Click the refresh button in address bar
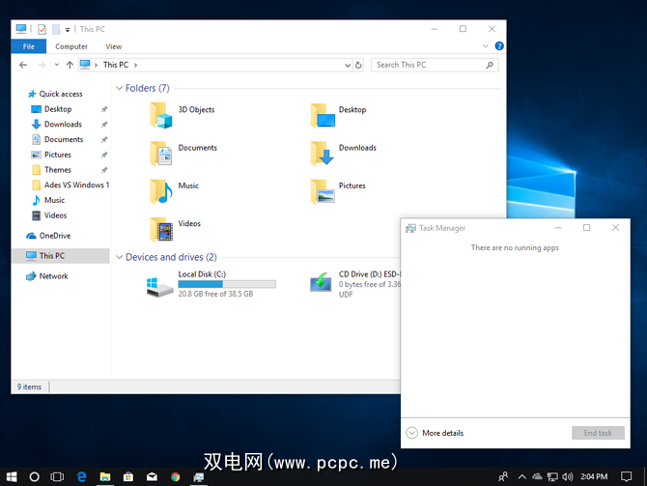 (x=359, y=65)
